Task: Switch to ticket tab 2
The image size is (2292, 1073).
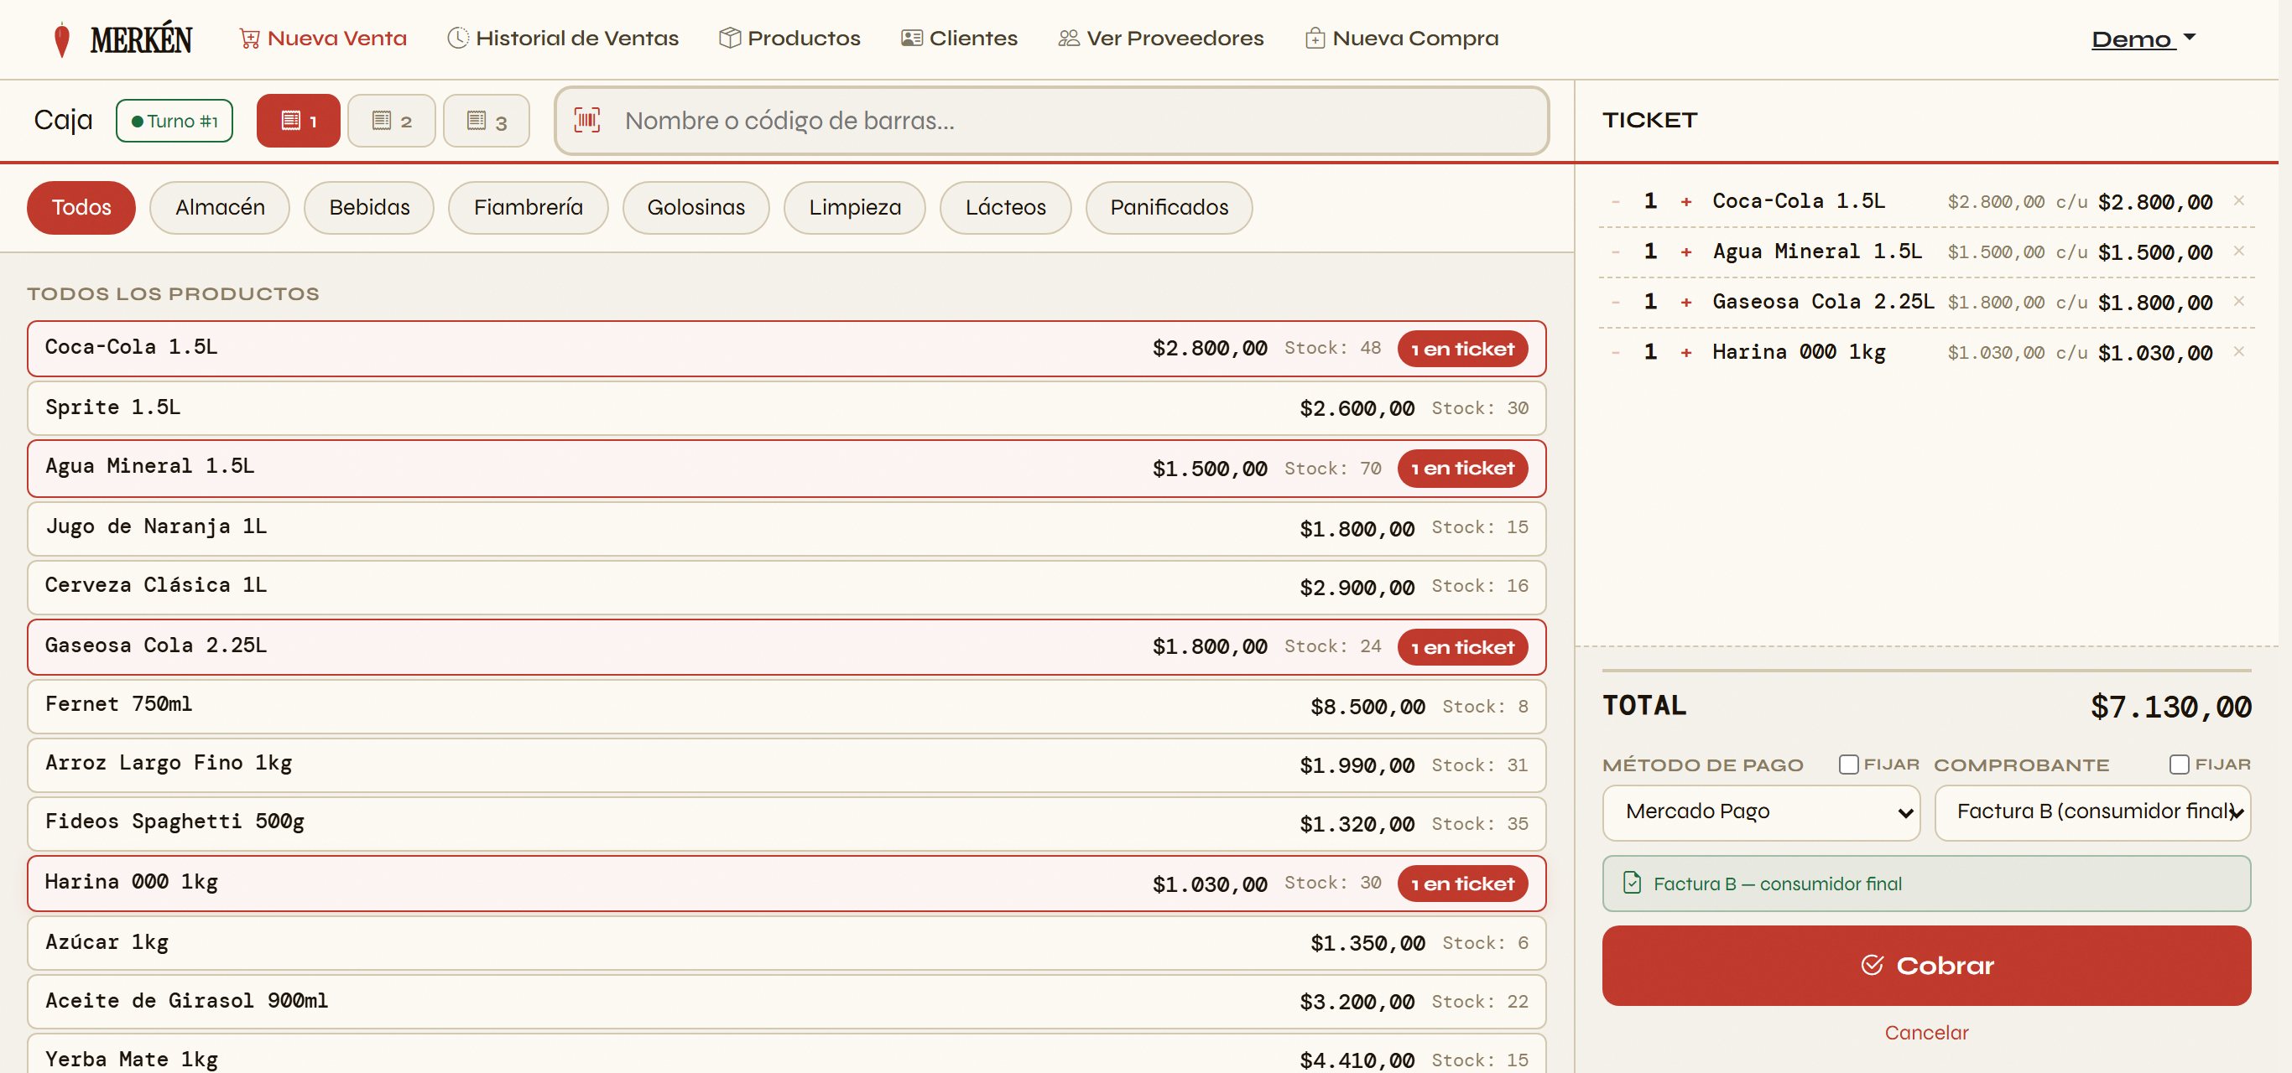Action: click(392, 121)
